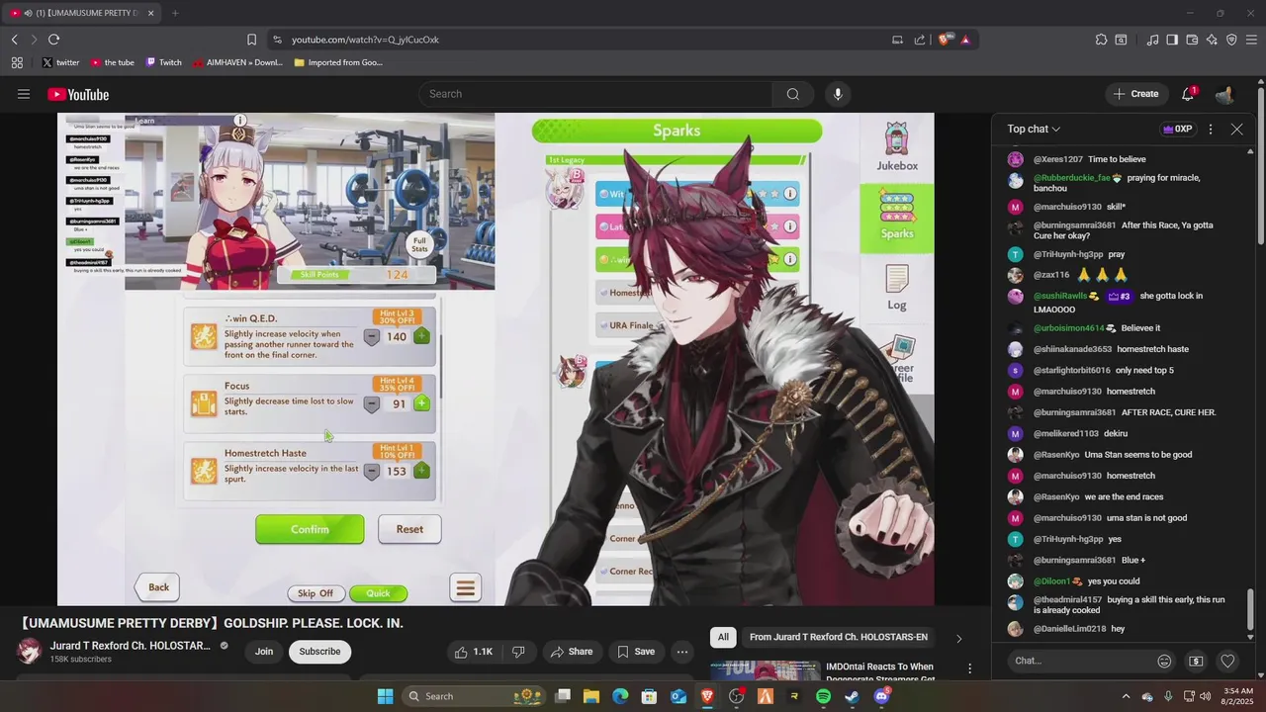
Task: Click the Brave Shields lion icon
Action: tap(944, 40)
